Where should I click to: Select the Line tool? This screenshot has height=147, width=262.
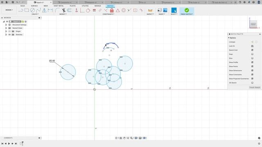21,10
